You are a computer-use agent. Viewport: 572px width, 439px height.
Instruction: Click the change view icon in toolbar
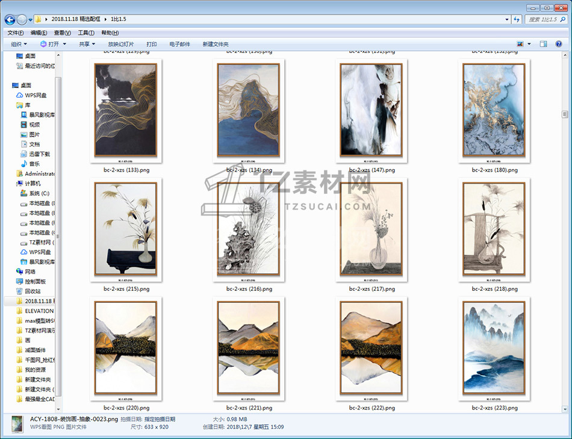pyautogui.click(x=520, y=44)
